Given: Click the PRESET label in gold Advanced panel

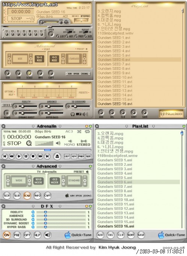Looking at the screenshot, I should (81, 49).
